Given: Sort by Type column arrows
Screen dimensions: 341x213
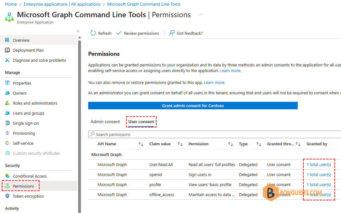Looking at the screenshot, I should pyautogui.click(x=258, y=144).
